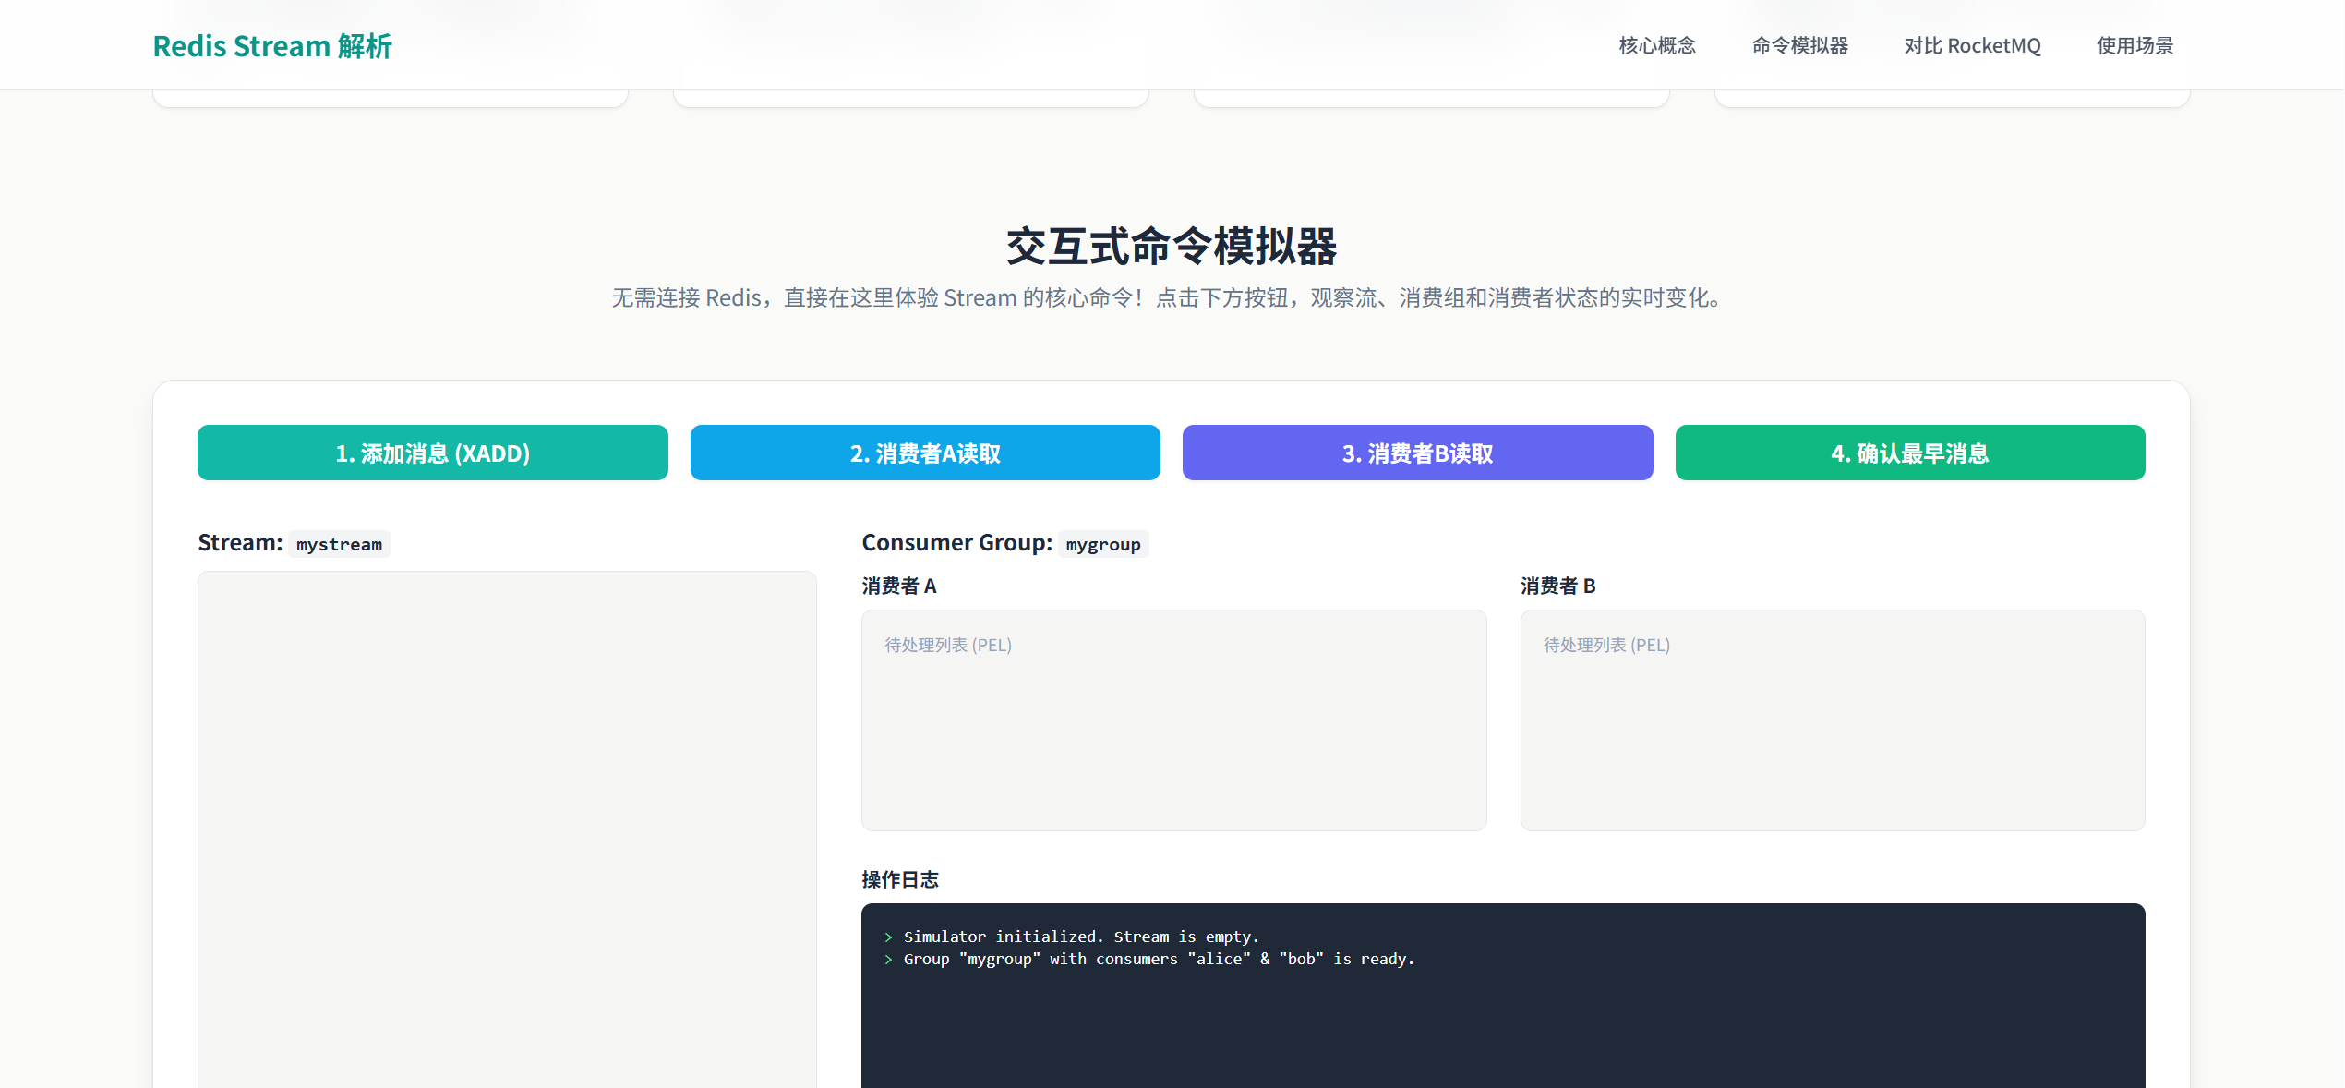Click the mystream code label
Viewport: 2345px width, 1088px height.
(339, 544)
